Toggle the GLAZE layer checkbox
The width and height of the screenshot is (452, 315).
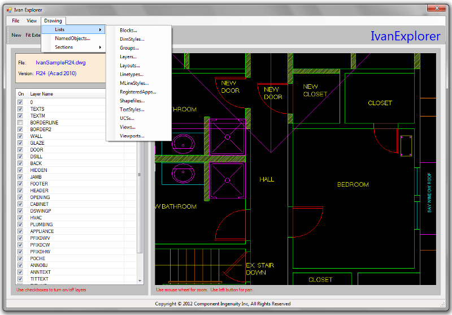(20, 143)
